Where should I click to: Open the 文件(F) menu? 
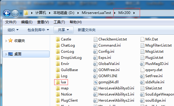[x=11, y=22]
